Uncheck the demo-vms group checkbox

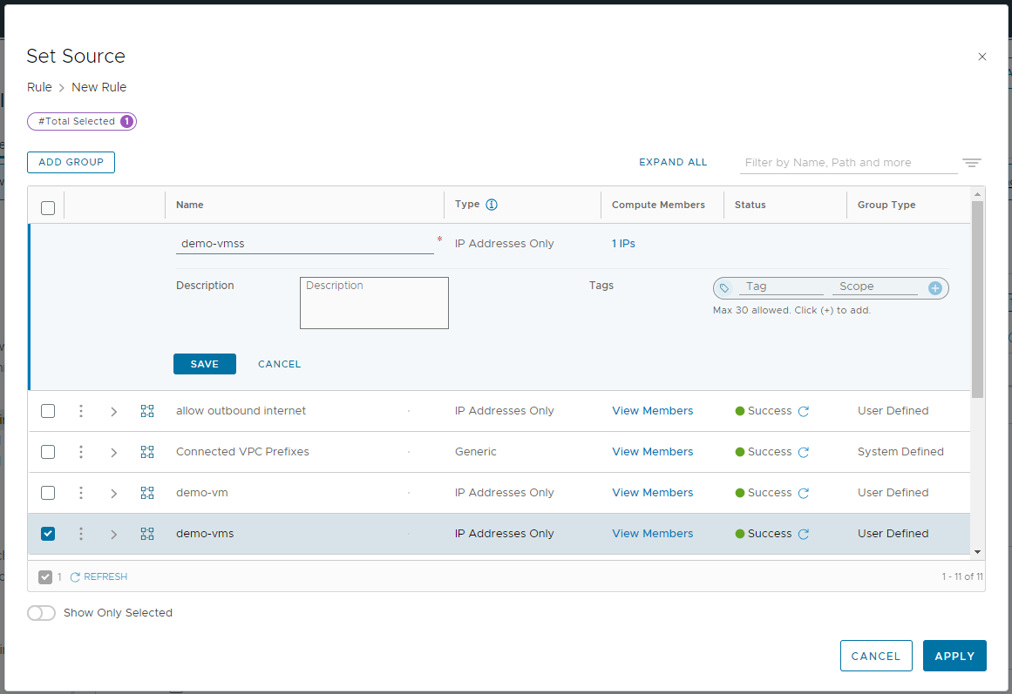(x=48, y=534)
